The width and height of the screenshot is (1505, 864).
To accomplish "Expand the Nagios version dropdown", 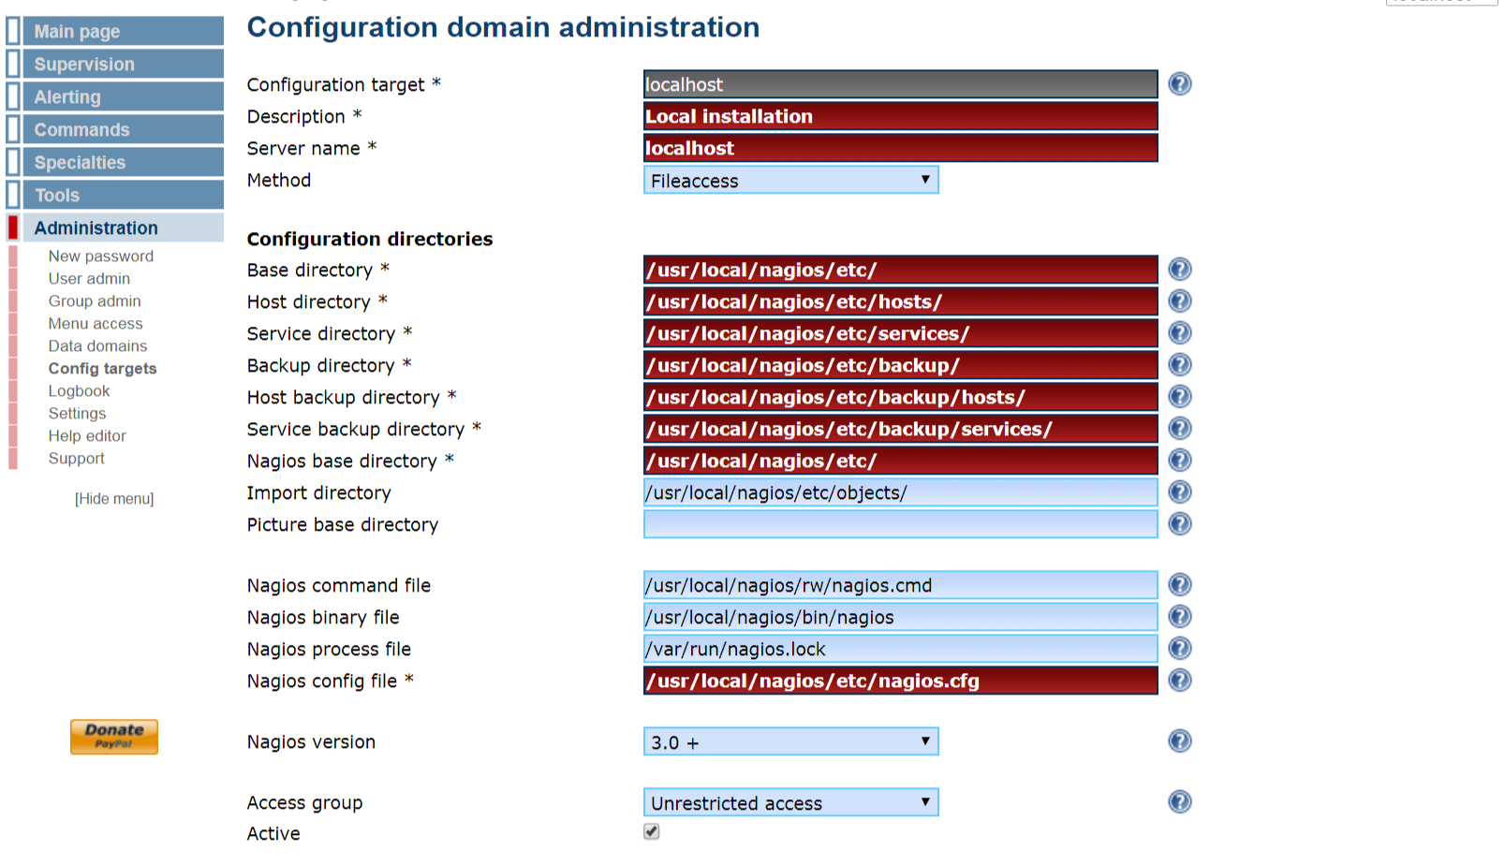I will click(x=790, y=742).
